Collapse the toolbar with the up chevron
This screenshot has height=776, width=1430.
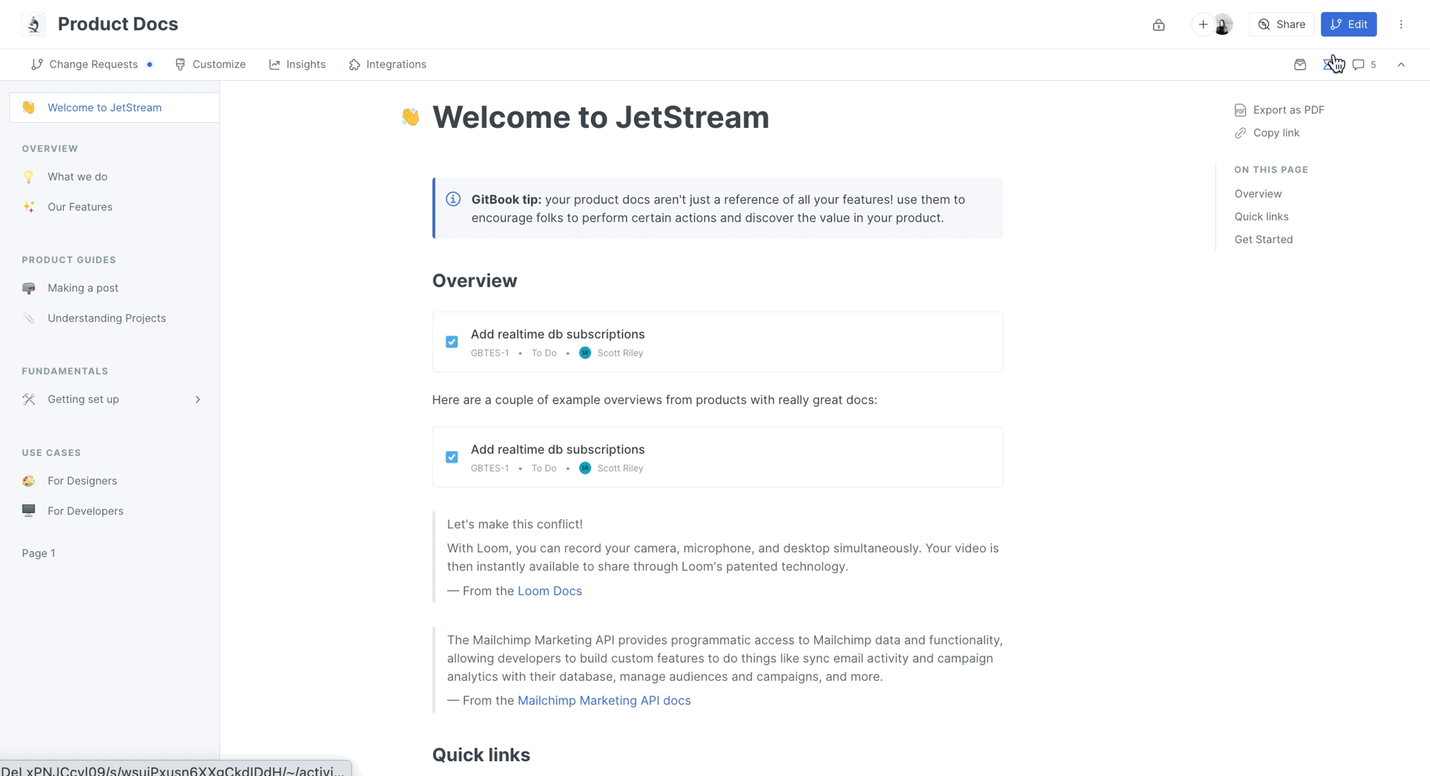pos(1401,64)
